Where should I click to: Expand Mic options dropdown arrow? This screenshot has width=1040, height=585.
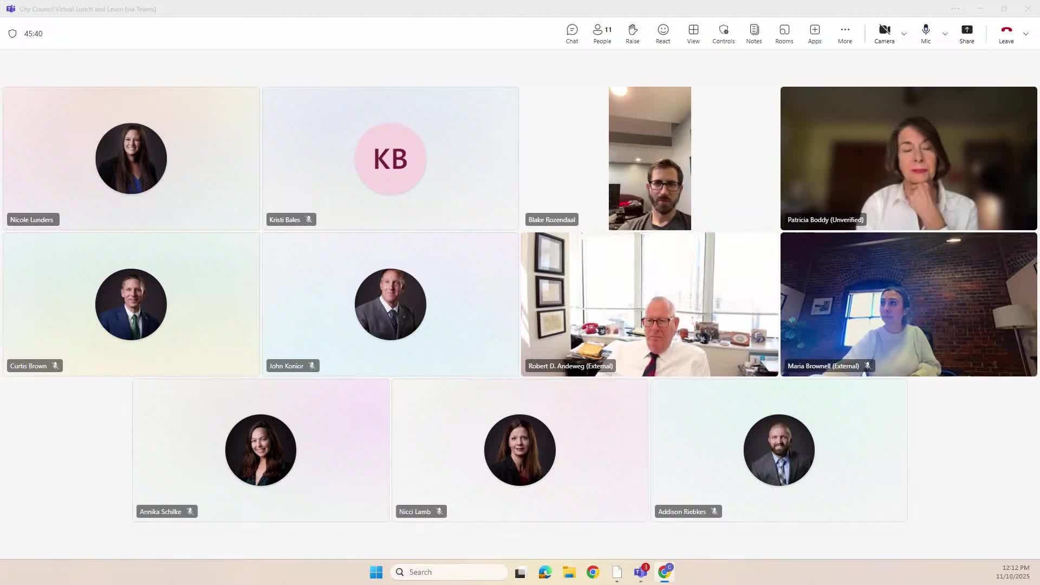[x=945, y=34]
